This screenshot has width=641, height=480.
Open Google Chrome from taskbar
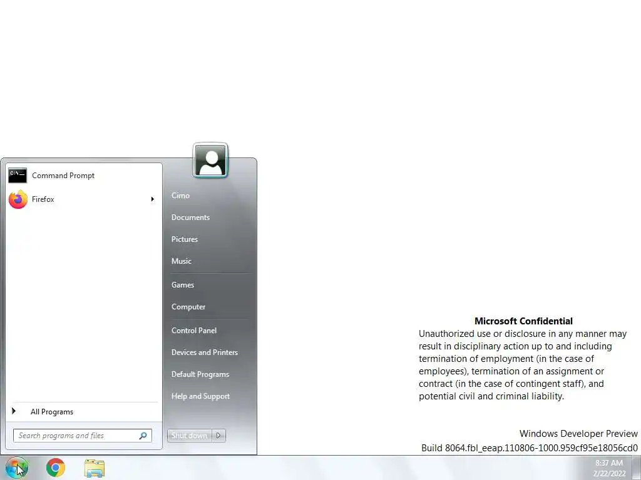pyautogui.click(x=56, y=467)
